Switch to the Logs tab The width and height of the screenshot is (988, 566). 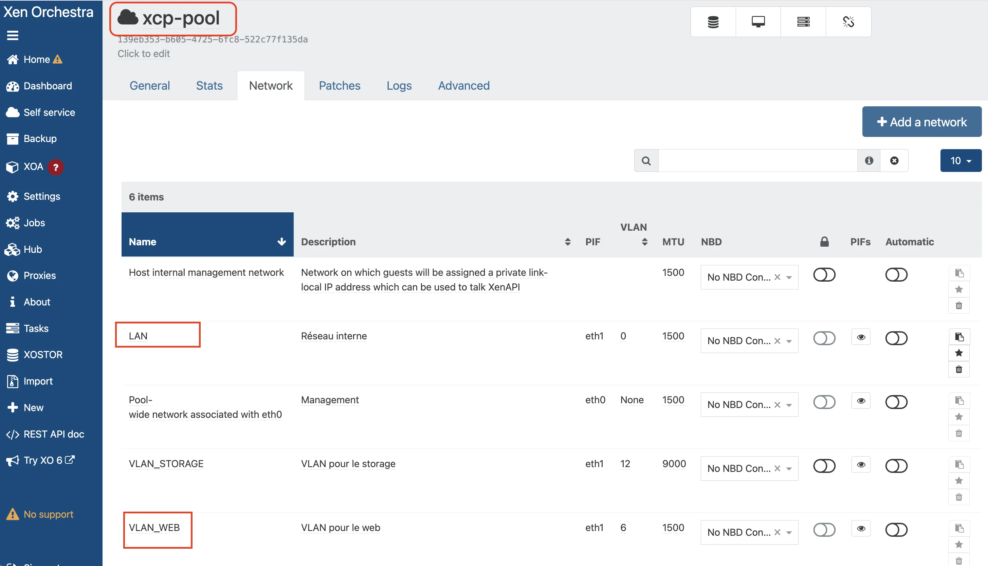tap(399, 86)
